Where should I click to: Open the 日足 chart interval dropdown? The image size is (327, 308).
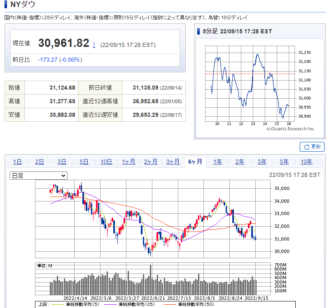pos(38,176)
